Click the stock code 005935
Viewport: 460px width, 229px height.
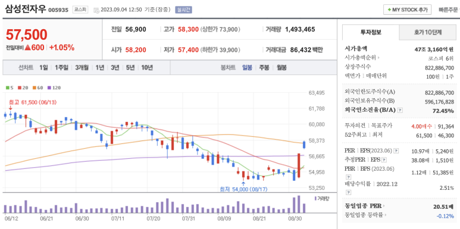click(58, 10)
